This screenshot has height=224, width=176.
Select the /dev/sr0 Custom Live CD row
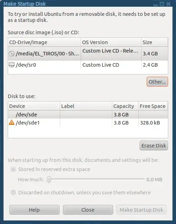click(88, 65)
